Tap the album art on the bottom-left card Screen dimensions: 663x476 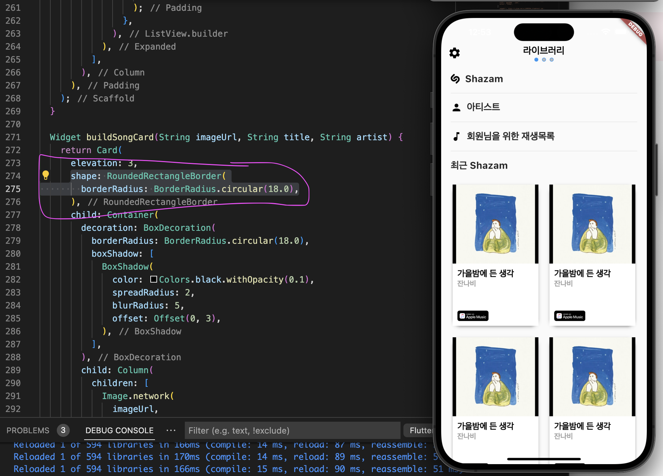[x=495, y=377]
